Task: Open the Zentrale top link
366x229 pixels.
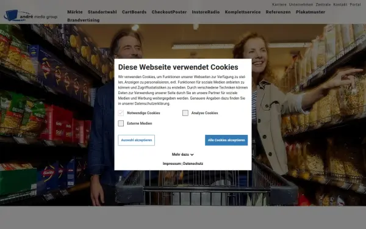Action: point(323,4)
